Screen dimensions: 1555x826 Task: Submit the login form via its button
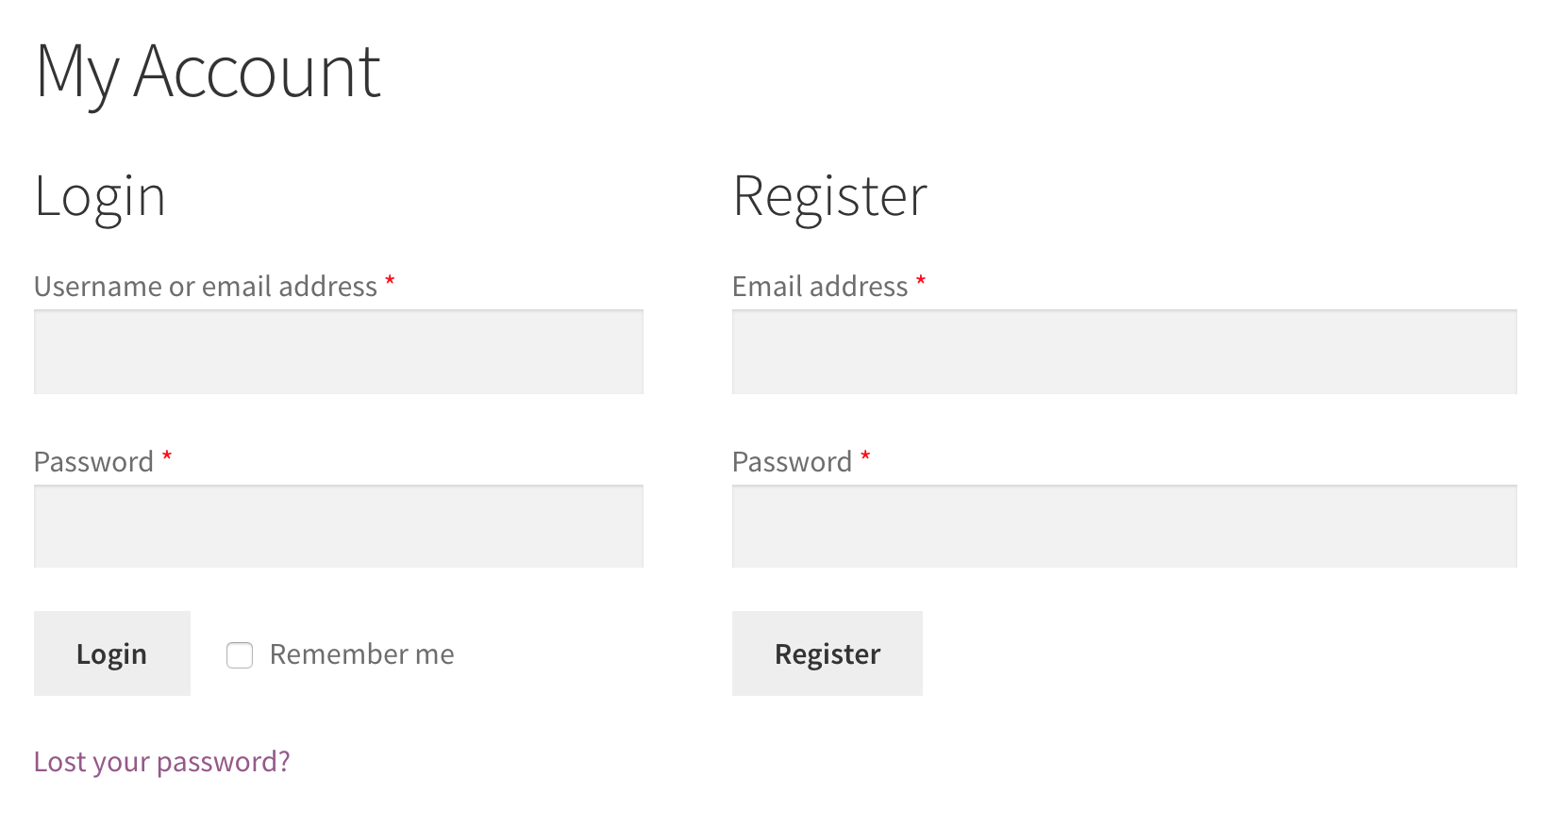coord(111,653)
